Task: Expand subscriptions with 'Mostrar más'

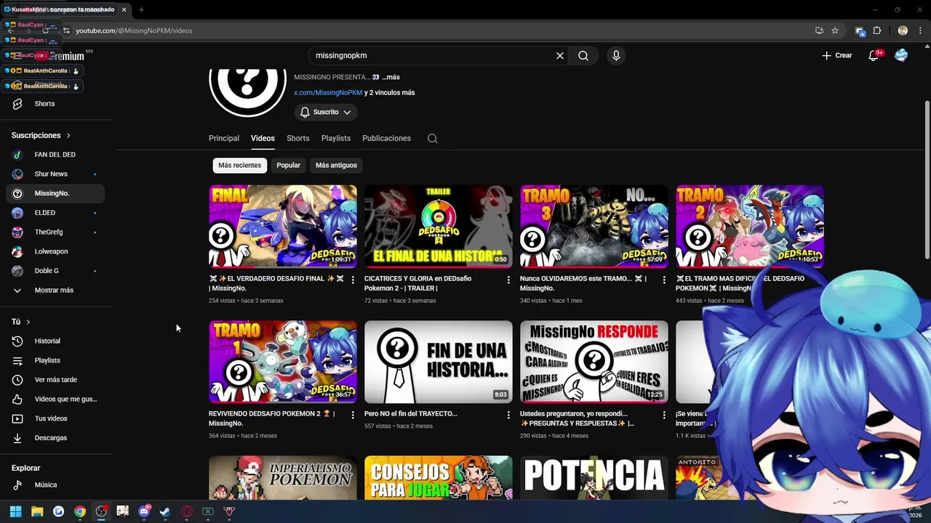Action: click(55, 291)
